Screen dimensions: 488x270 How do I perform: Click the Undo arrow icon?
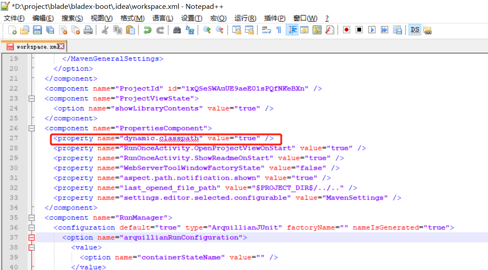(147, 30)
